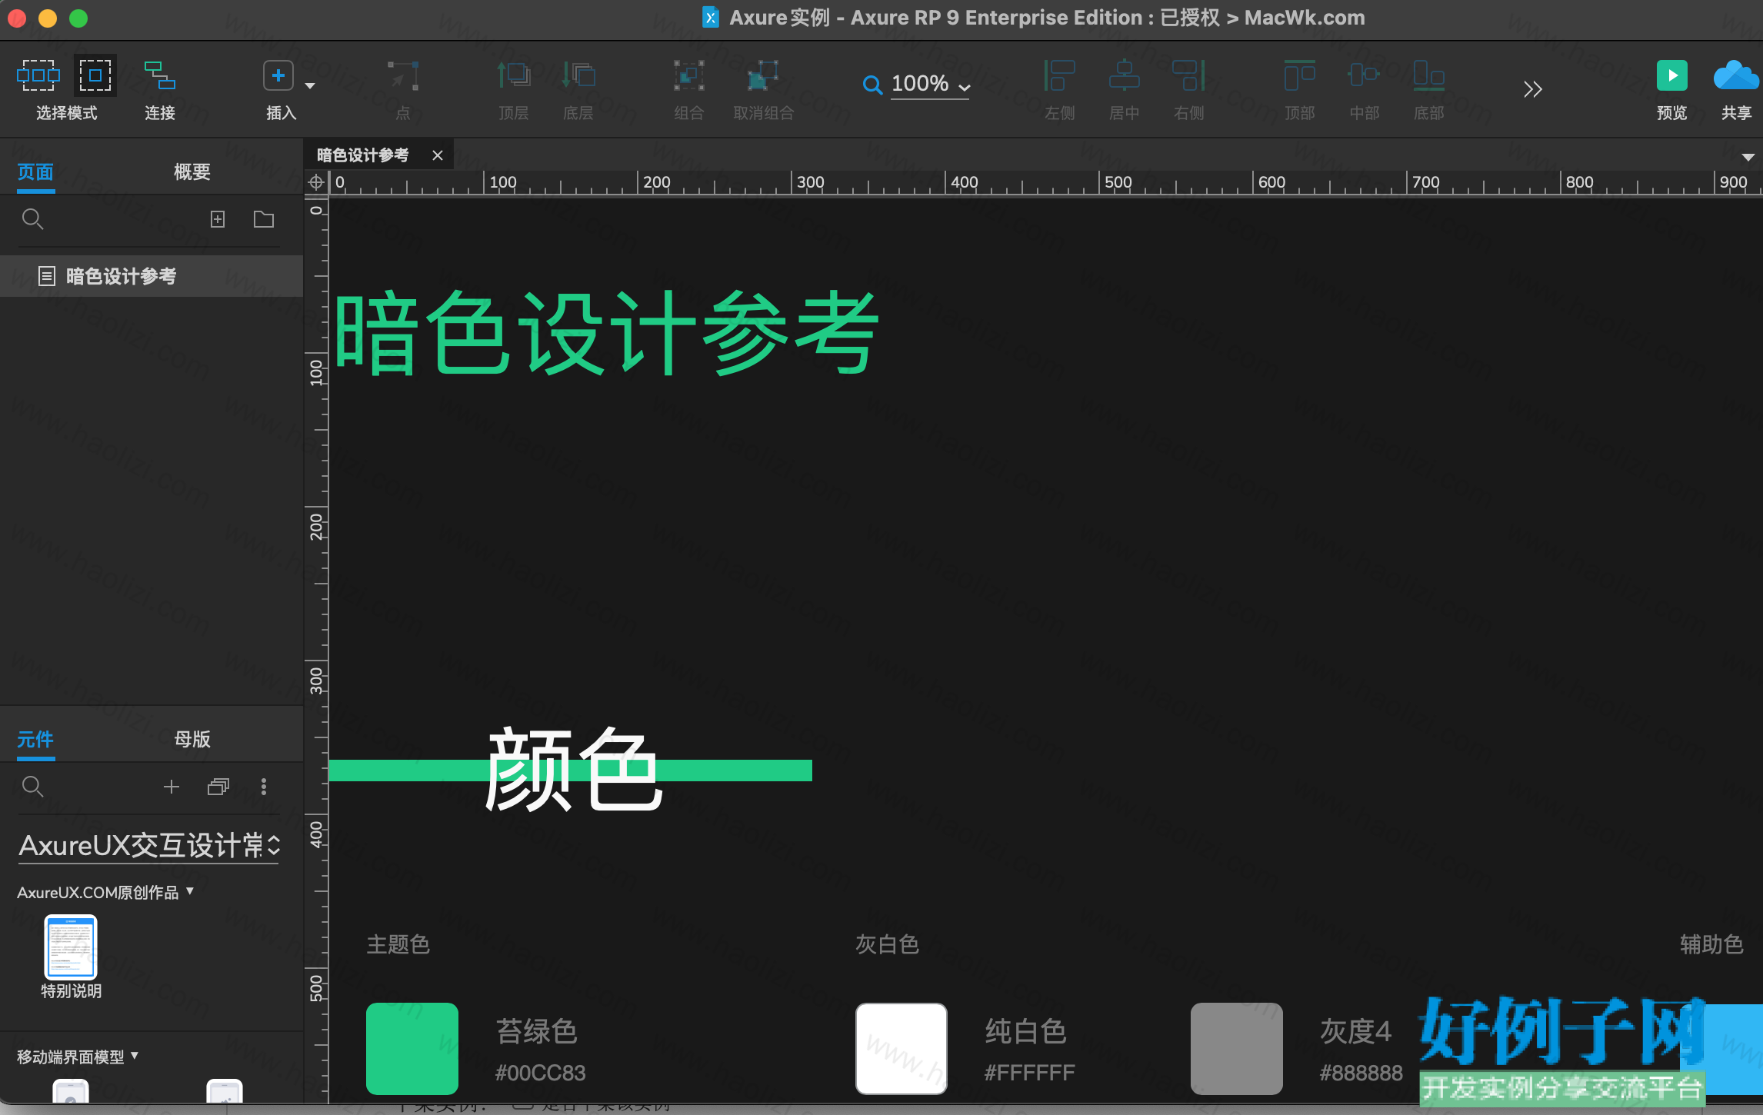This screenshot has height=1115, width=1763.
Task: Switch to the 元件 widgets tab
Action: [x=35, y=739]
